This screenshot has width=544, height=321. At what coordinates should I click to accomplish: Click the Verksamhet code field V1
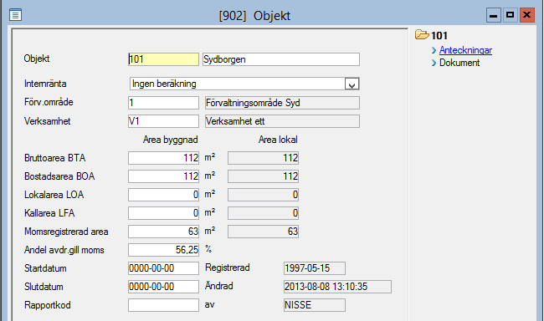(x=163, y=121)
